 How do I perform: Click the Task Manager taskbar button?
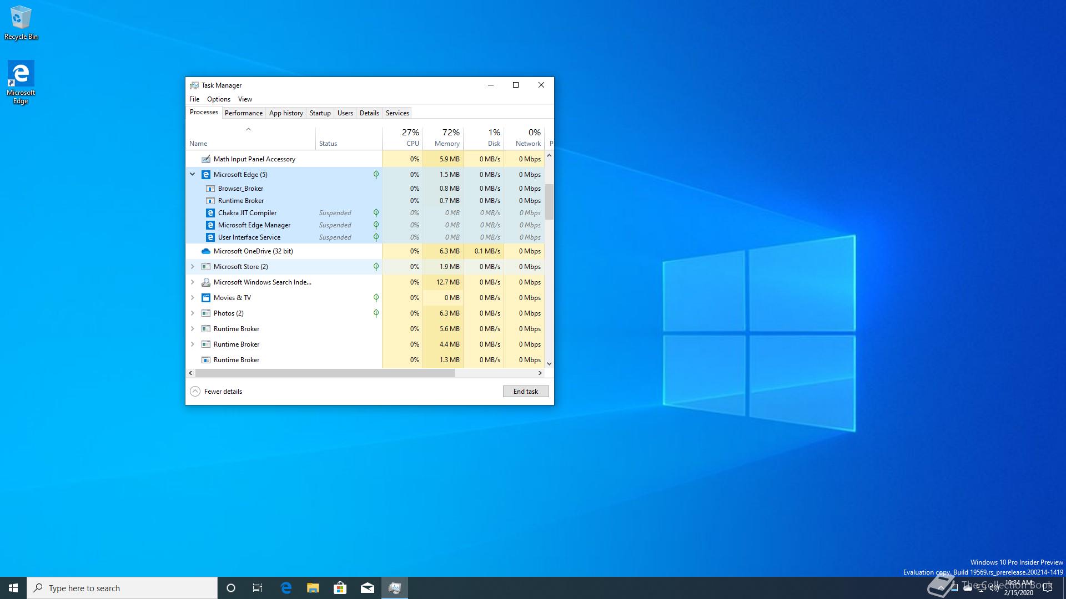tap(395, 588)
